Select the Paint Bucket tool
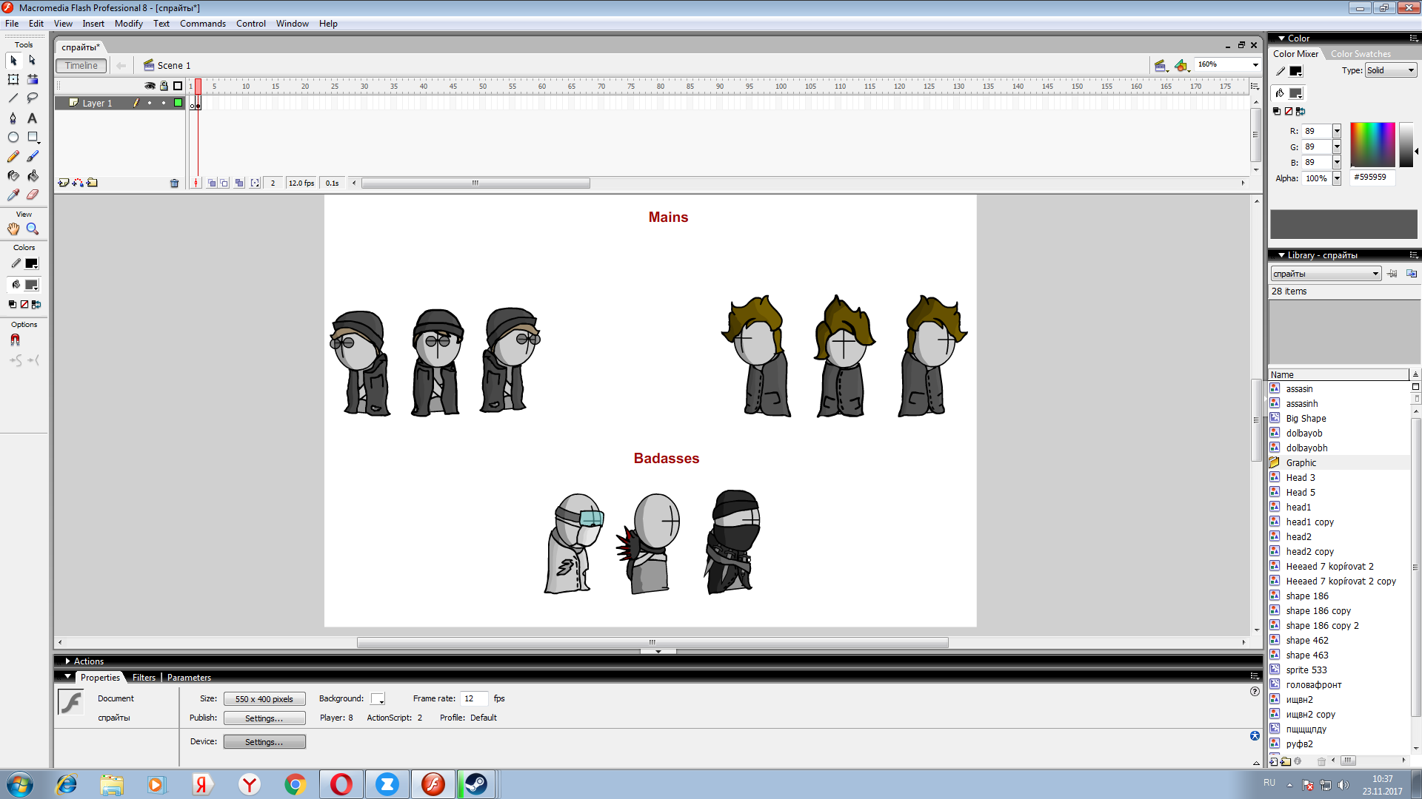 (x=33, y=175)
